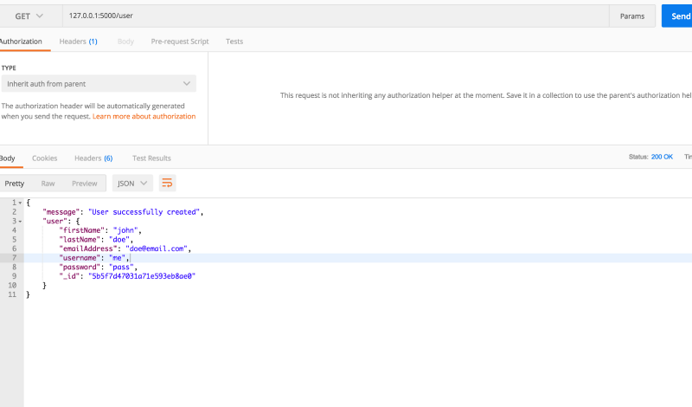The height and width of the screenshot is (407, 692).
Task: Select the request Body tab
Action: [x=125, y=41]
